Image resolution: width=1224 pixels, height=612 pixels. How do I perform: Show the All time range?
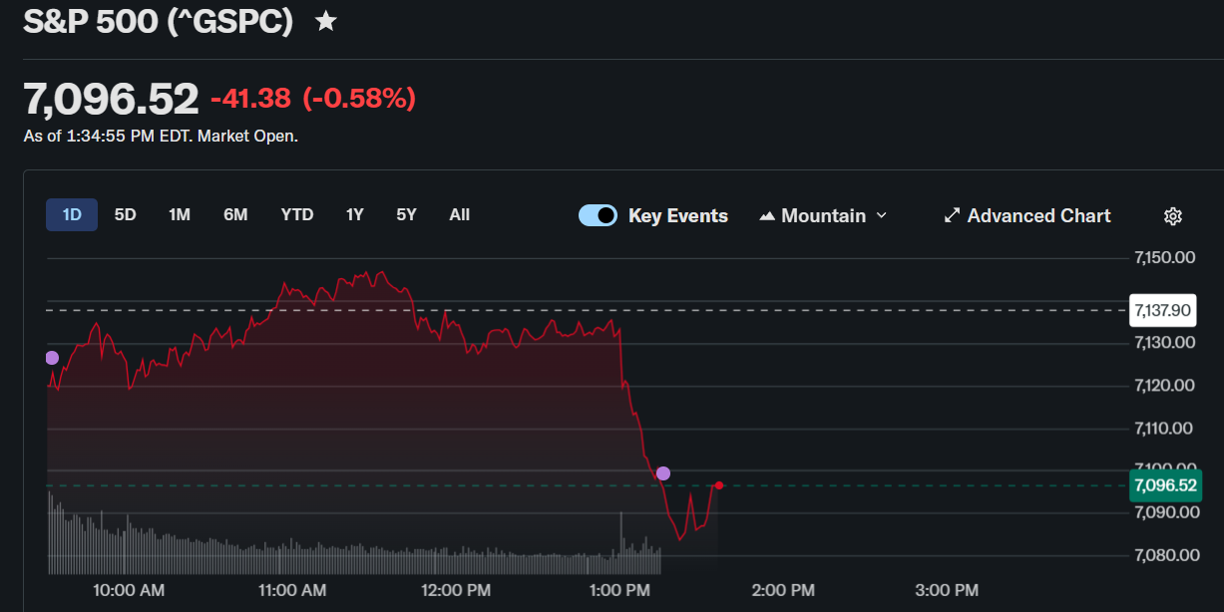point(459,214)
